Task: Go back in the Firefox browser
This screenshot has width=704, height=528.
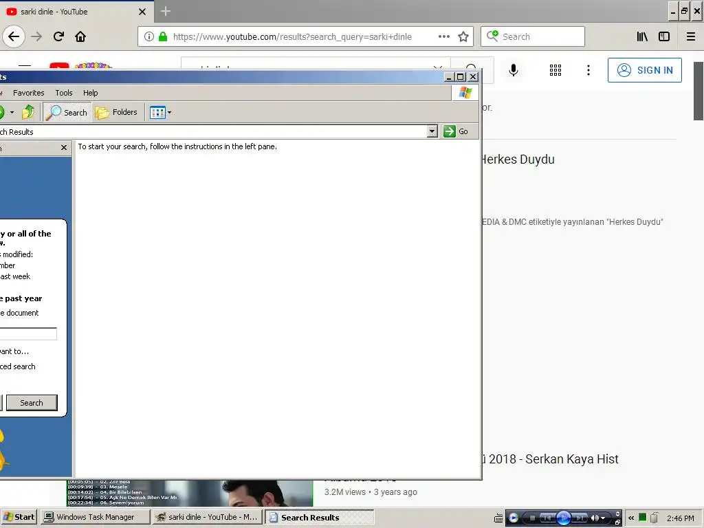Action: 14,36
